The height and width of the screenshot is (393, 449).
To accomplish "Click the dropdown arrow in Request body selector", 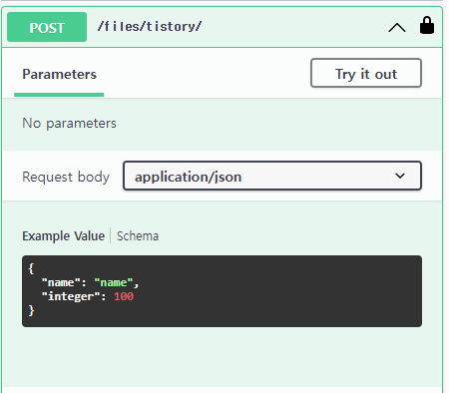I will [x=400, y=176].
